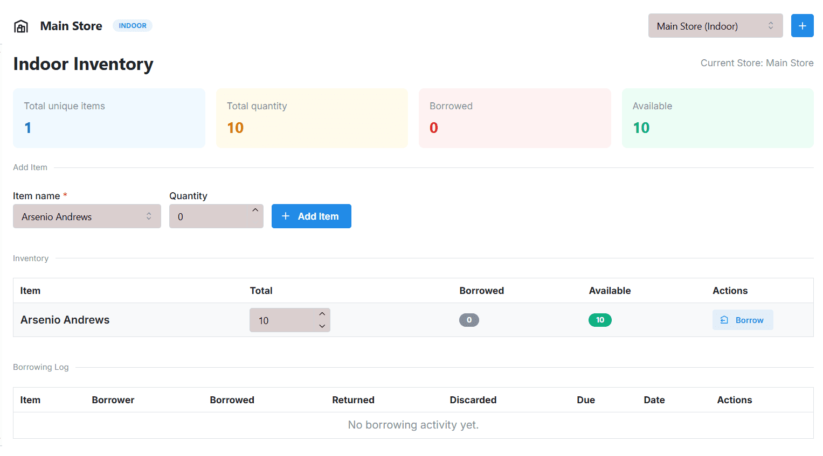The height and width of the screenshot is (456, 823).
Task: Click the INDOOR badge next to Main Store
Action: click(x=132, y=25)
